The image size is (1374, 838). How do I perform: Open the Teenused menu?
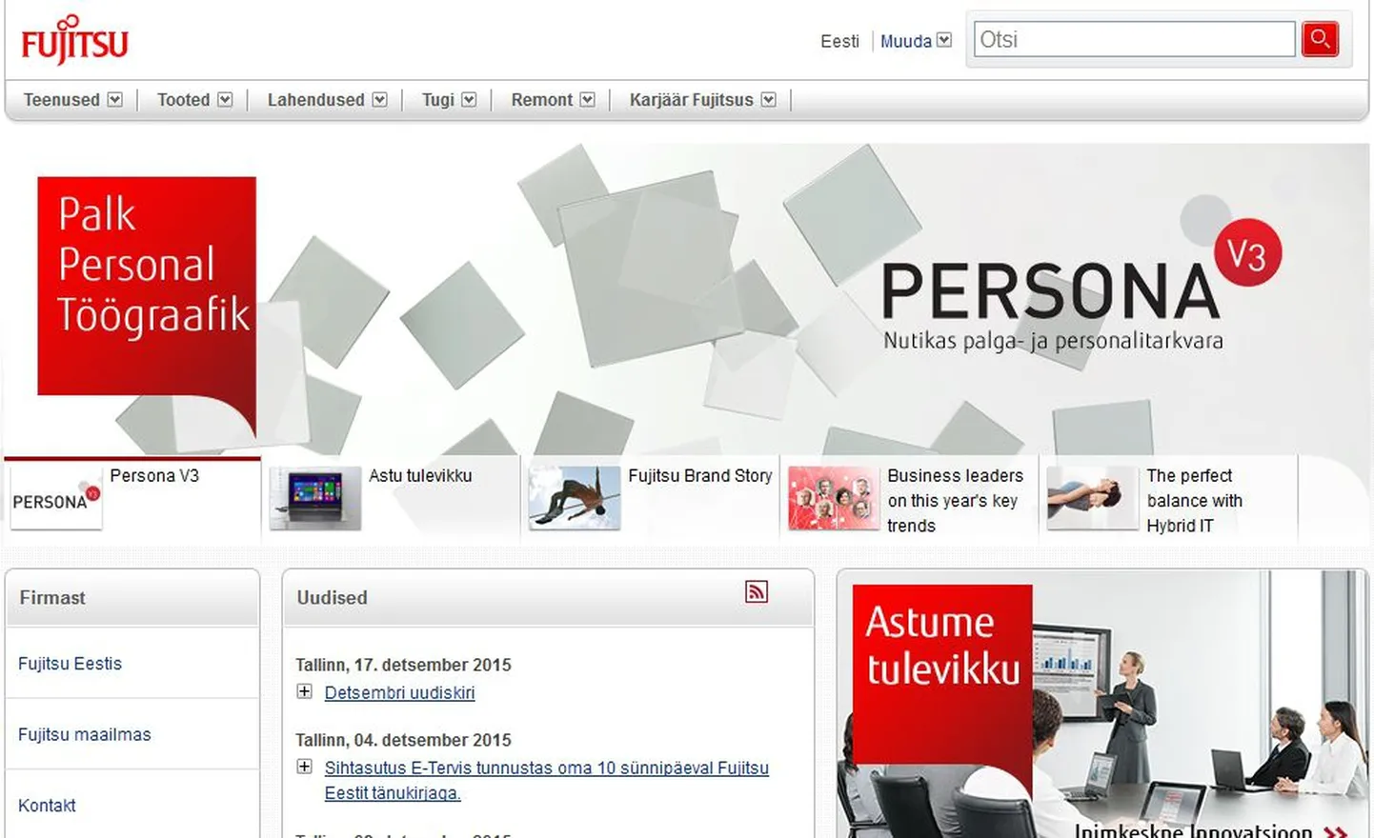tap(61, 100)
